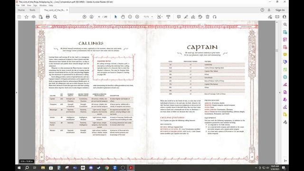
Task: Go to the next page arrow
Action: [92, 17]
